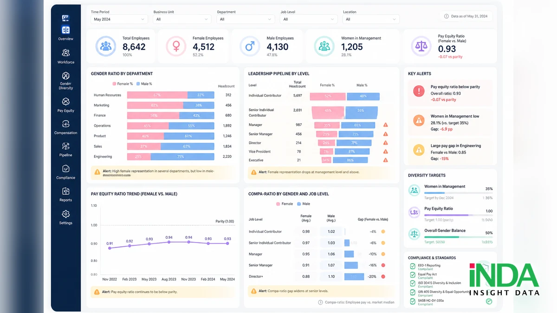Open the Time Period dropdown showing May 2024

119,19
